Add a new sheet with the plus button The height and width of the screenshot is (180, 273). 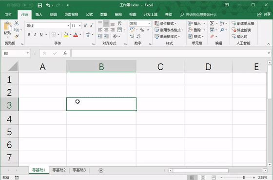101,170
